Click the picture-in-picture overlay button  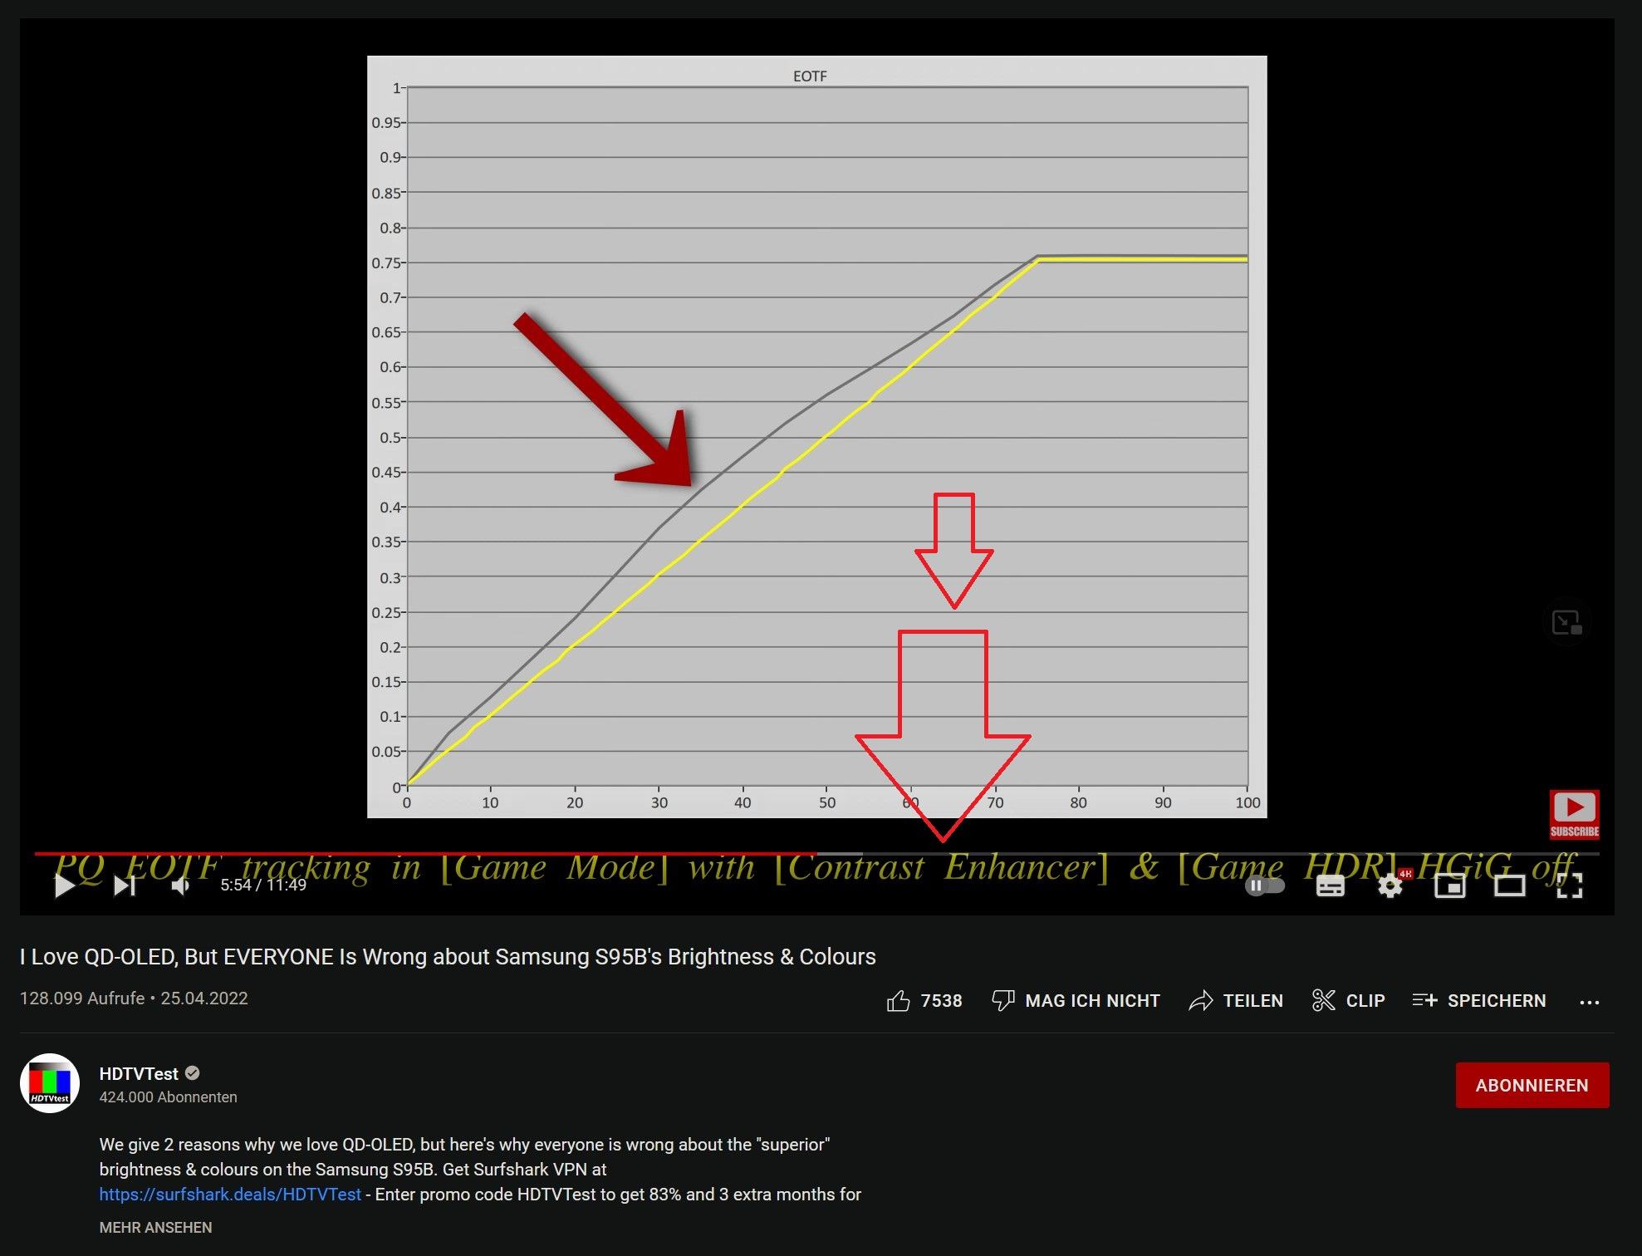coord(1566,622)
